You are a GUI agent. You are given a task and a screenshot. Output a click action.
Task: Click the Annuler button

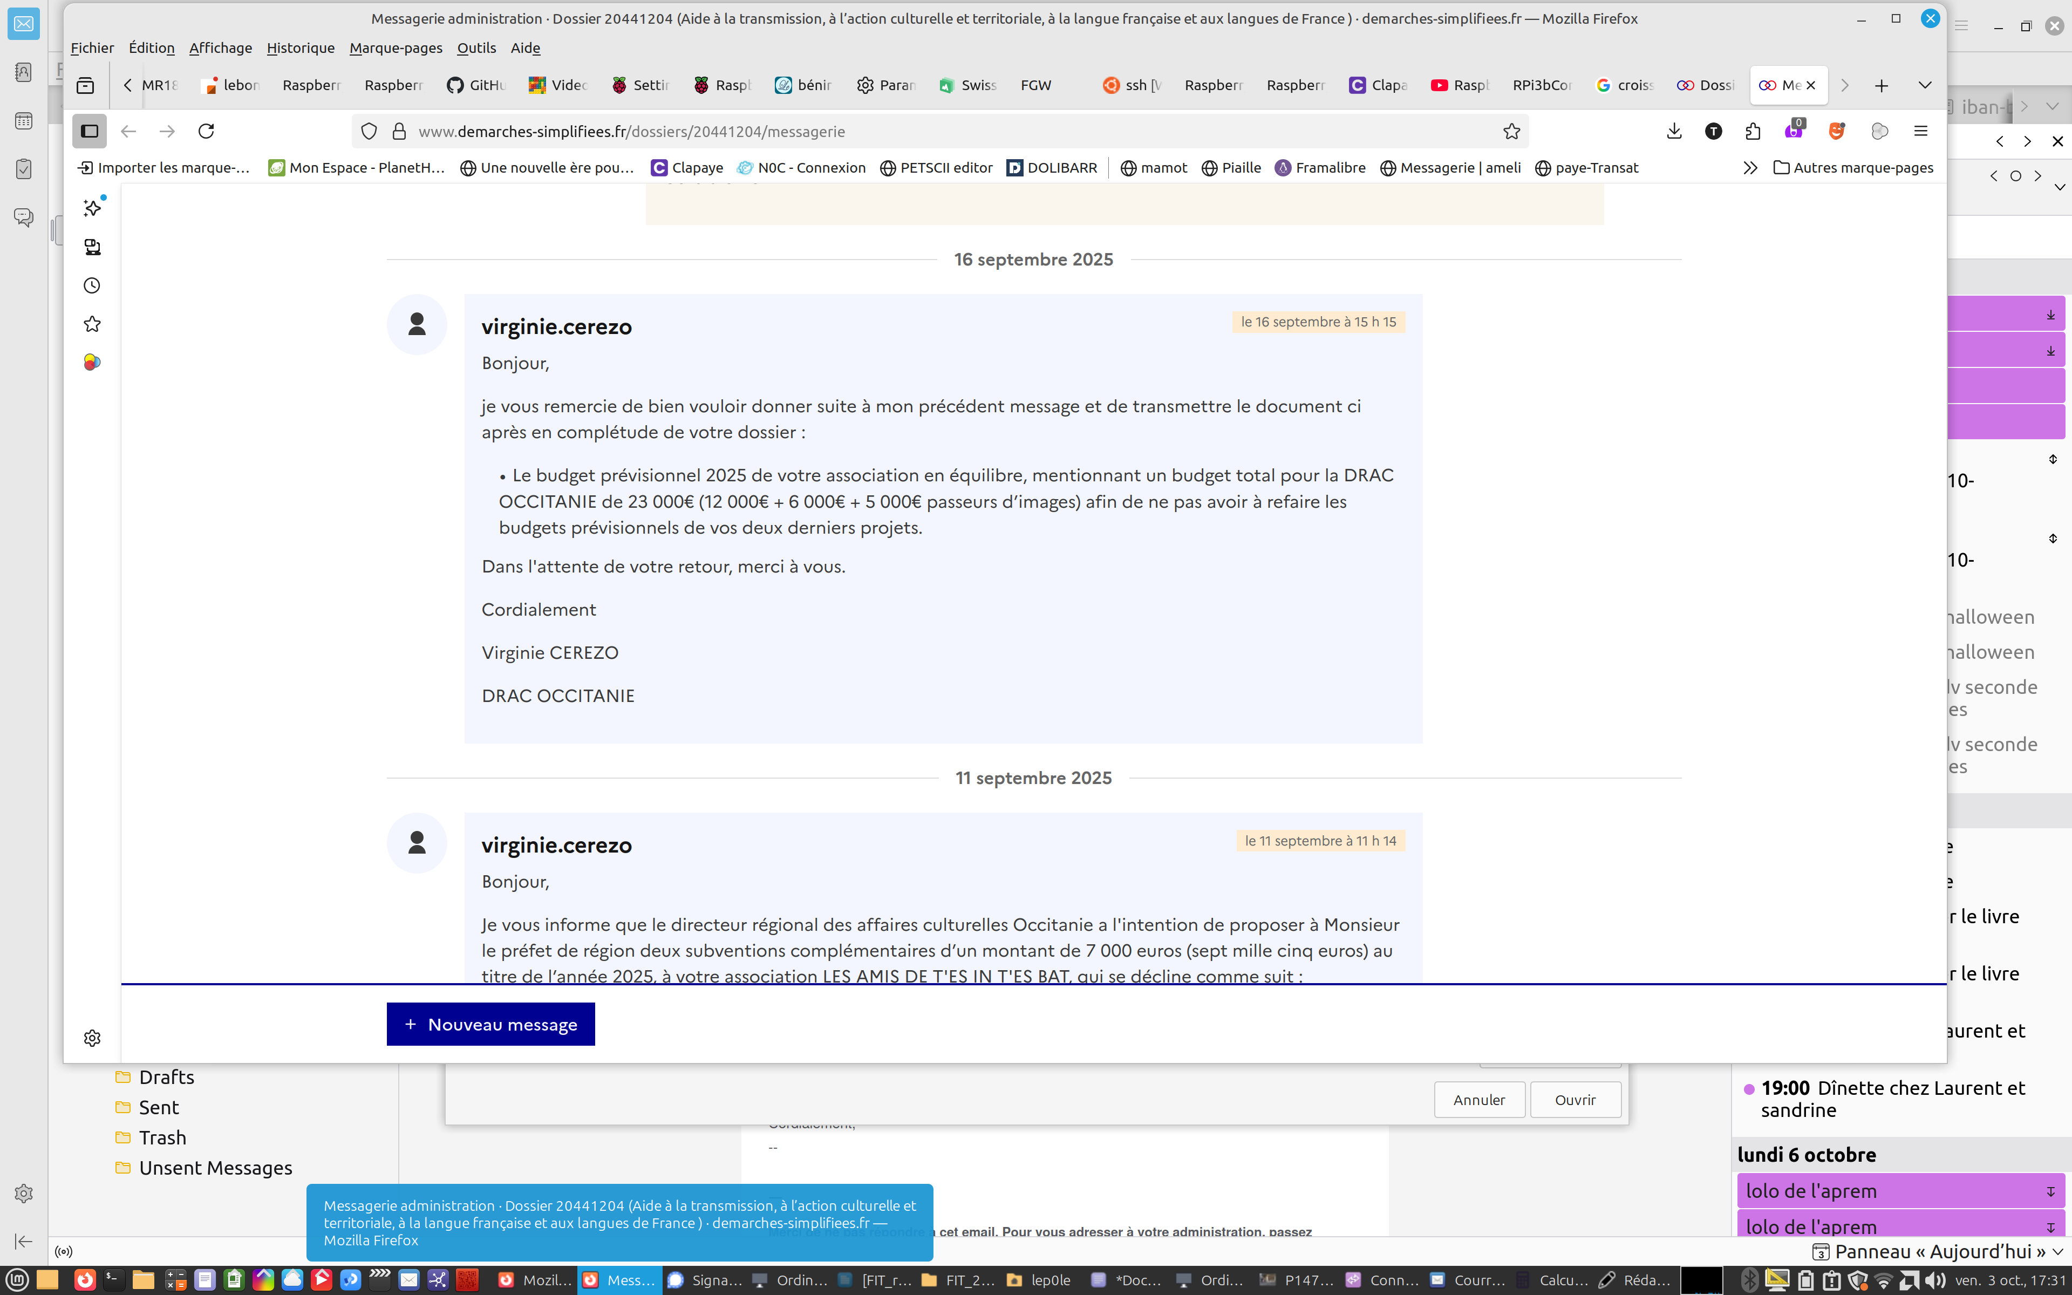tap(1478, 1100)
